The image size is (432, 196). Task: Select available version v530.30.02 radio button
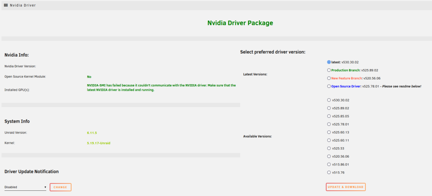[329, 100]
